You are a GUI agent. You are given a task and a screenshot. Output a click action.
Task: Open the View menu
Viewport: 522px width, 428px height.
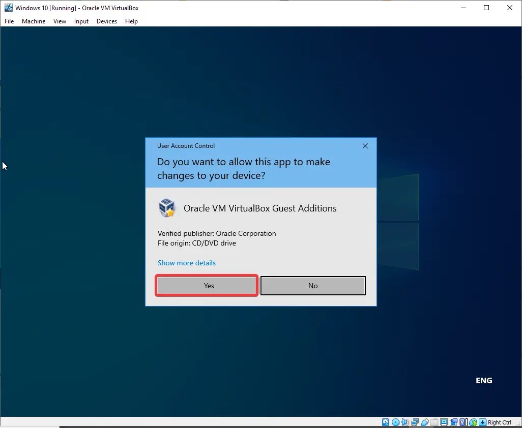60,21
